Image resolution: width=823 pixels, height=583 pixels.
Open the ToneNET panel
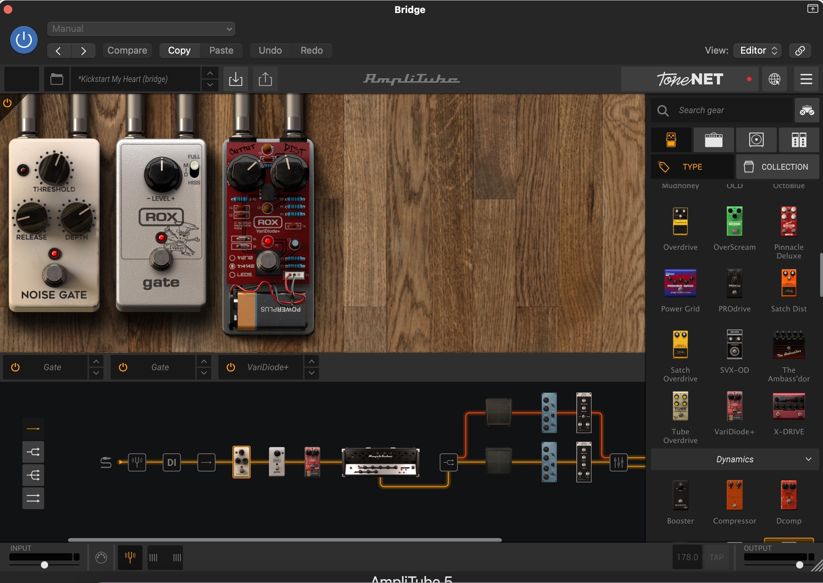pos(690,79)
